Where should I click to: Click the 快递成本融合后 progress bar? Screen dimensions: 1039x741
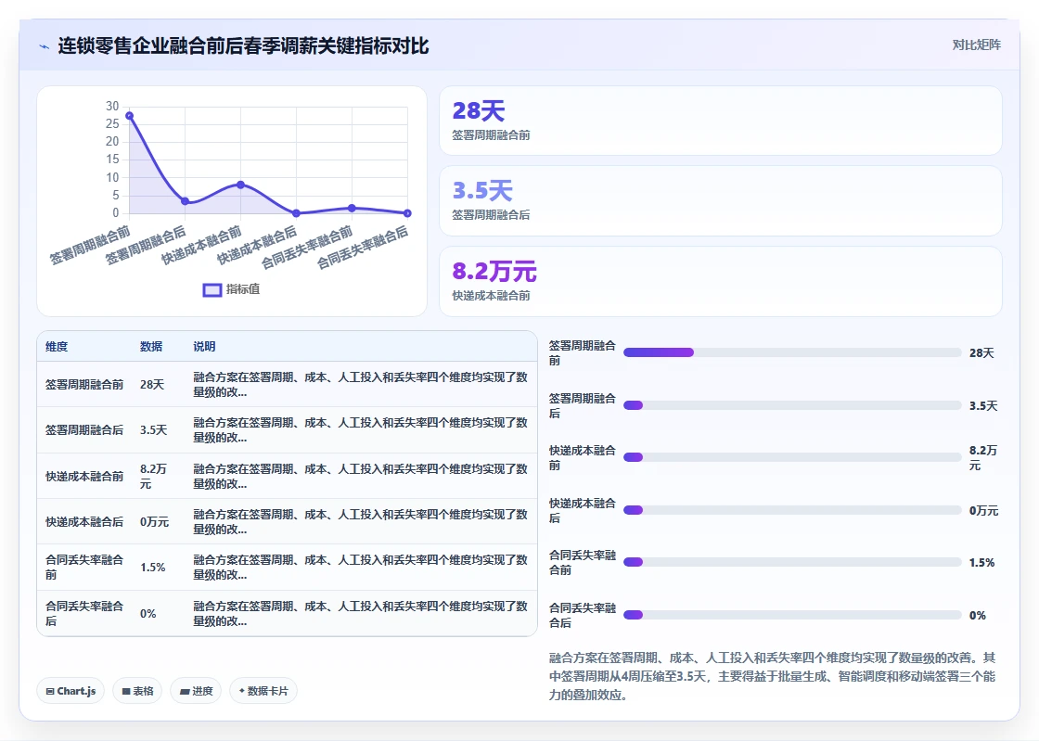coord(792,510)
